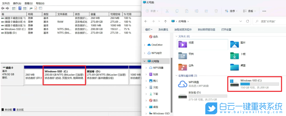The height and width of the screenshot is (116, 286).
Task: Select 新加卷 (D:) row in volume list
Action: click(x=71, y=33)
